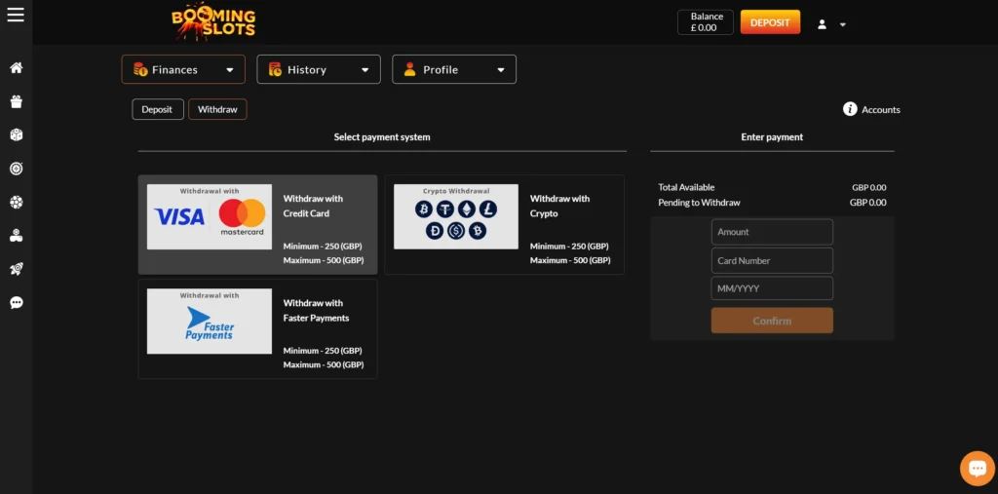This screenshot has width=998, height=494.
Task: Open the live chat support bubble
Action: click(x=977, y=469)
